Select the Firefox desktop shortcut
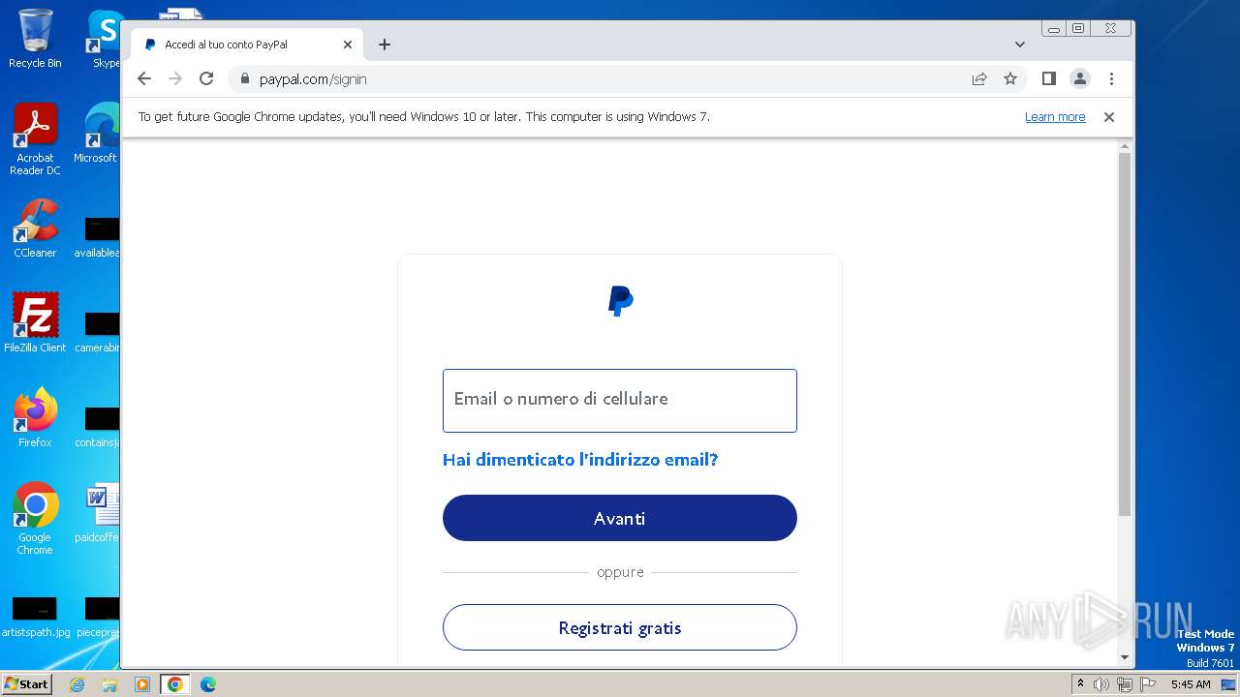The height and width of the screenshot is (697, 1240). (35, 417)
